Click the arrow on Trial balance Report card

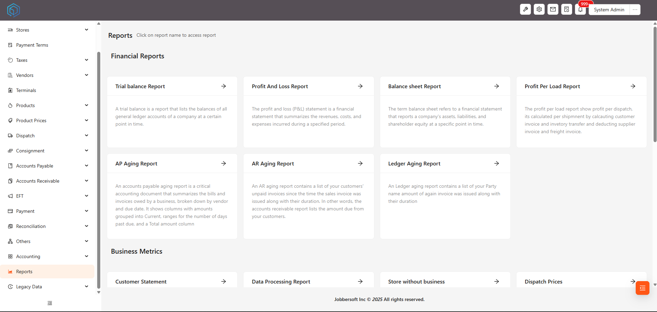(224, 86)
